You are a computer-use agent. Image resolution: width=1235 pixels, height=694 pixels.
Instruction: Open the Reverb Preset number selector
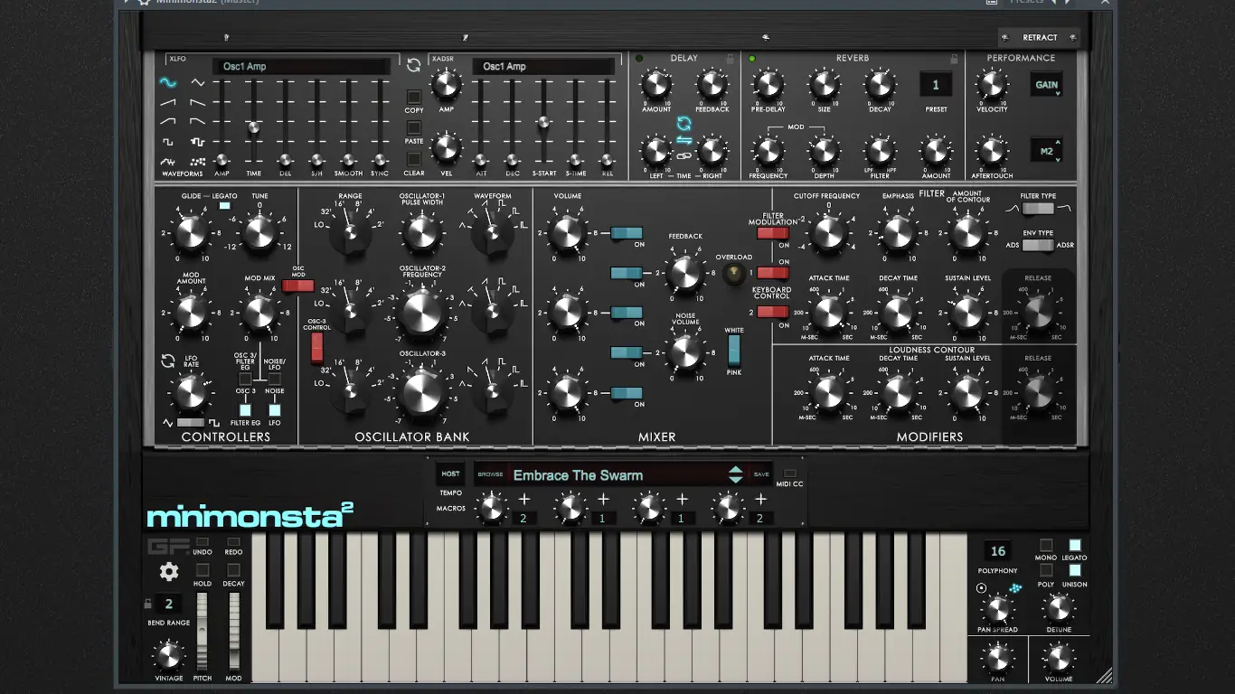pyautogui.click(x=936, y=85)
